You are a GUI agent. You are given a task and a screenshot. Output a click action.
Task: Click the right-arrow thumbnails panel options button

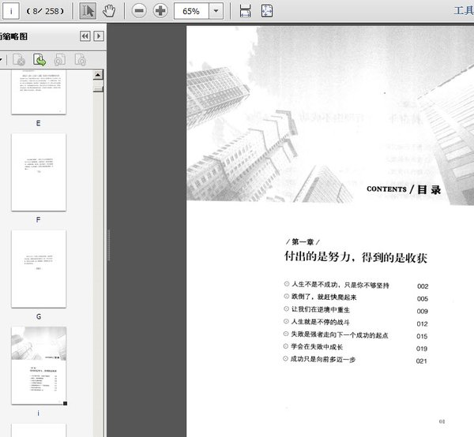(99, 36)
